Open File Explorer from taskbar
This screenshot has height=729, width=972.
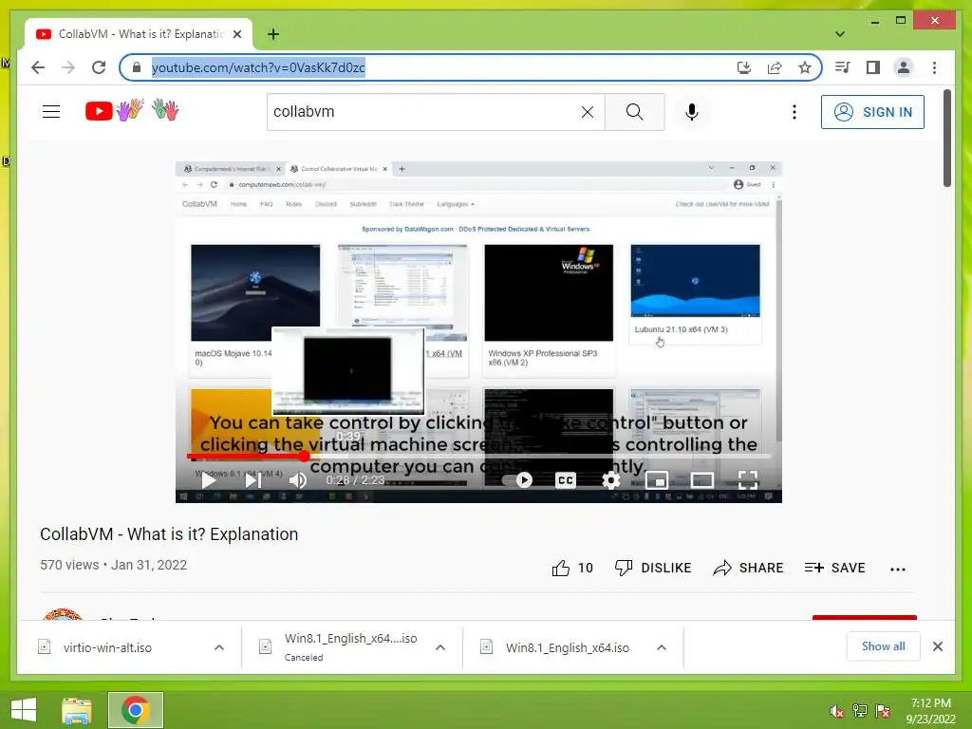click(77, 710)
